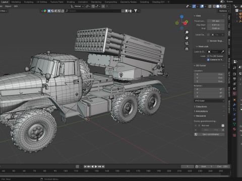The width and height of the screenshot is (242, 181).
Task: Uncheck the Camera to View checkbox
Action: pos(208,60)
